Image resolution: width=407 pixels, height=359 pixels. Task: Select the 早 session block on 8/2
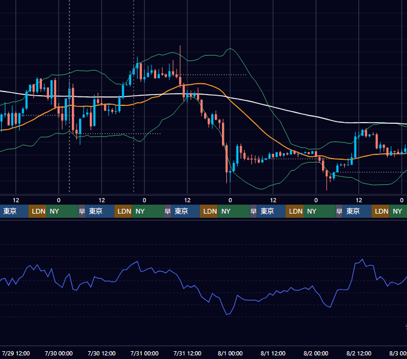pyautogui.click(x=339, y=211)
